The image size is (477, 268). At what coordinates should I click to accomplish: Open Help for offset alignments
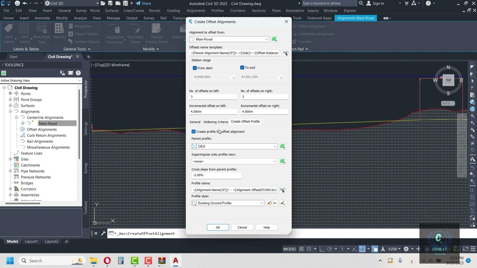point(266,227)
